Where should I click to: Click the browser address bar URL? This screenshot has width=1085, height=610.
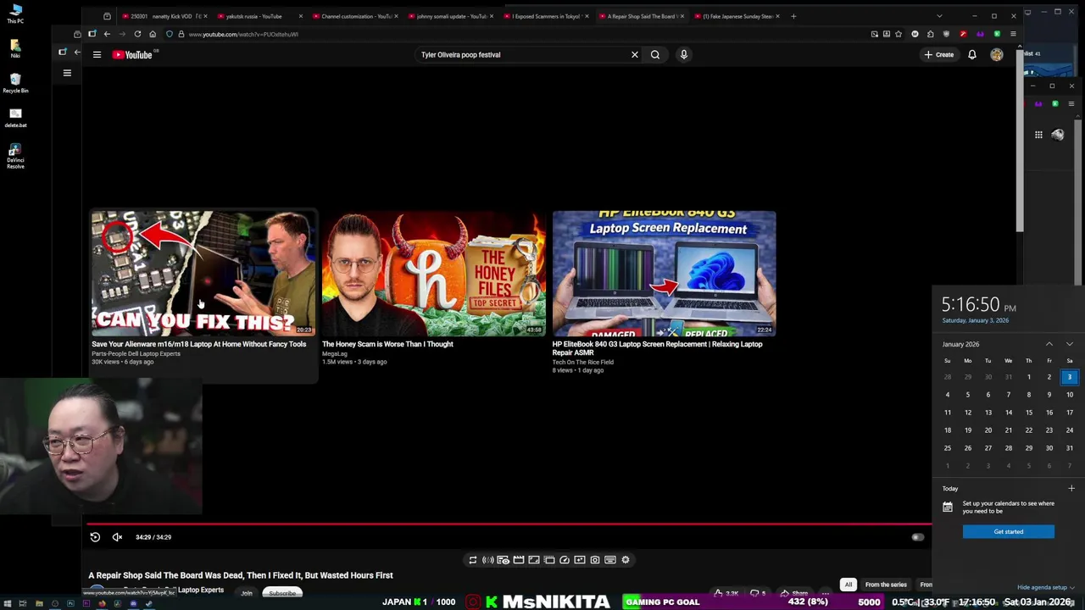pos(243,34)
